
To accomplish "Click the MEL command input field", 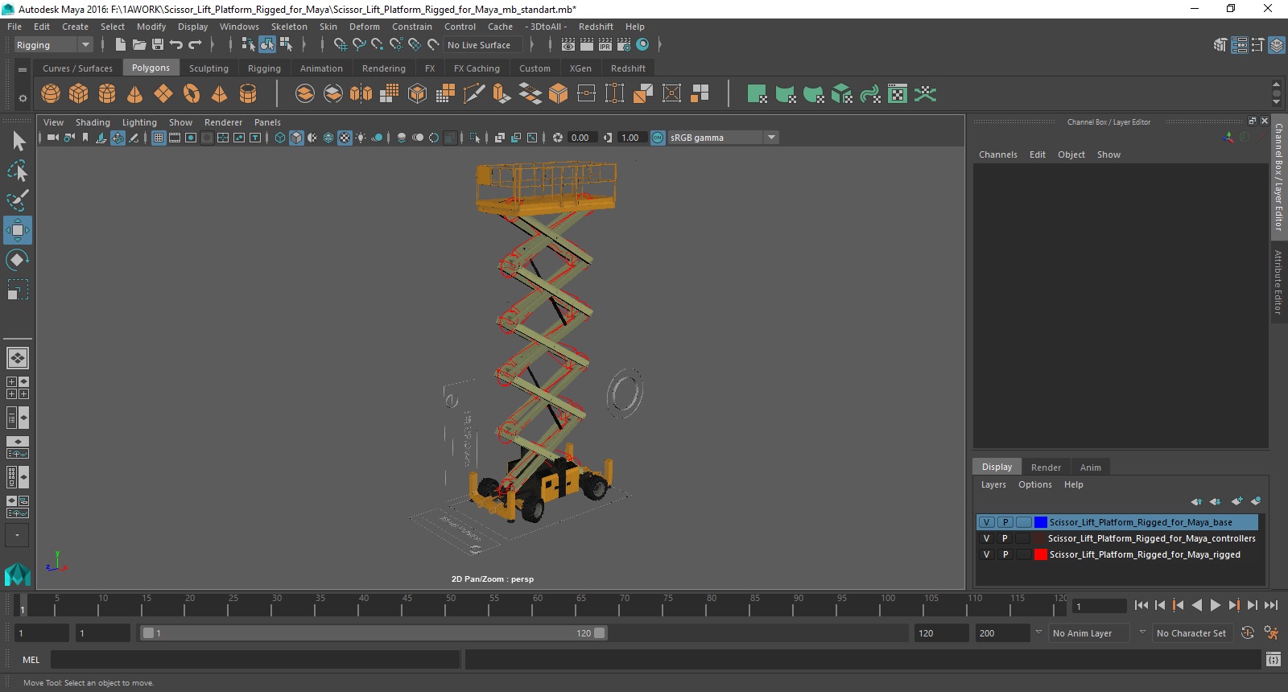I will click(x=255, y=660).
